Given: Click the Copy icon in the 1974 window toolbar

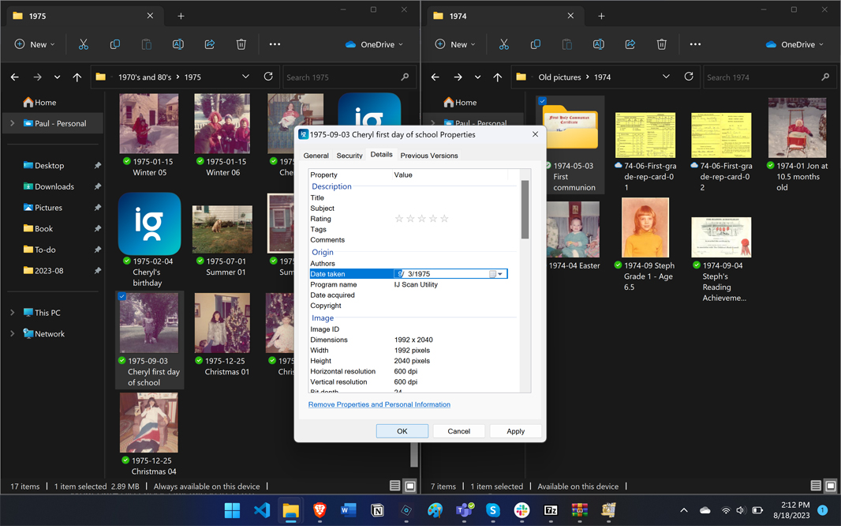Looking at the screenshot, I should 536,44.
